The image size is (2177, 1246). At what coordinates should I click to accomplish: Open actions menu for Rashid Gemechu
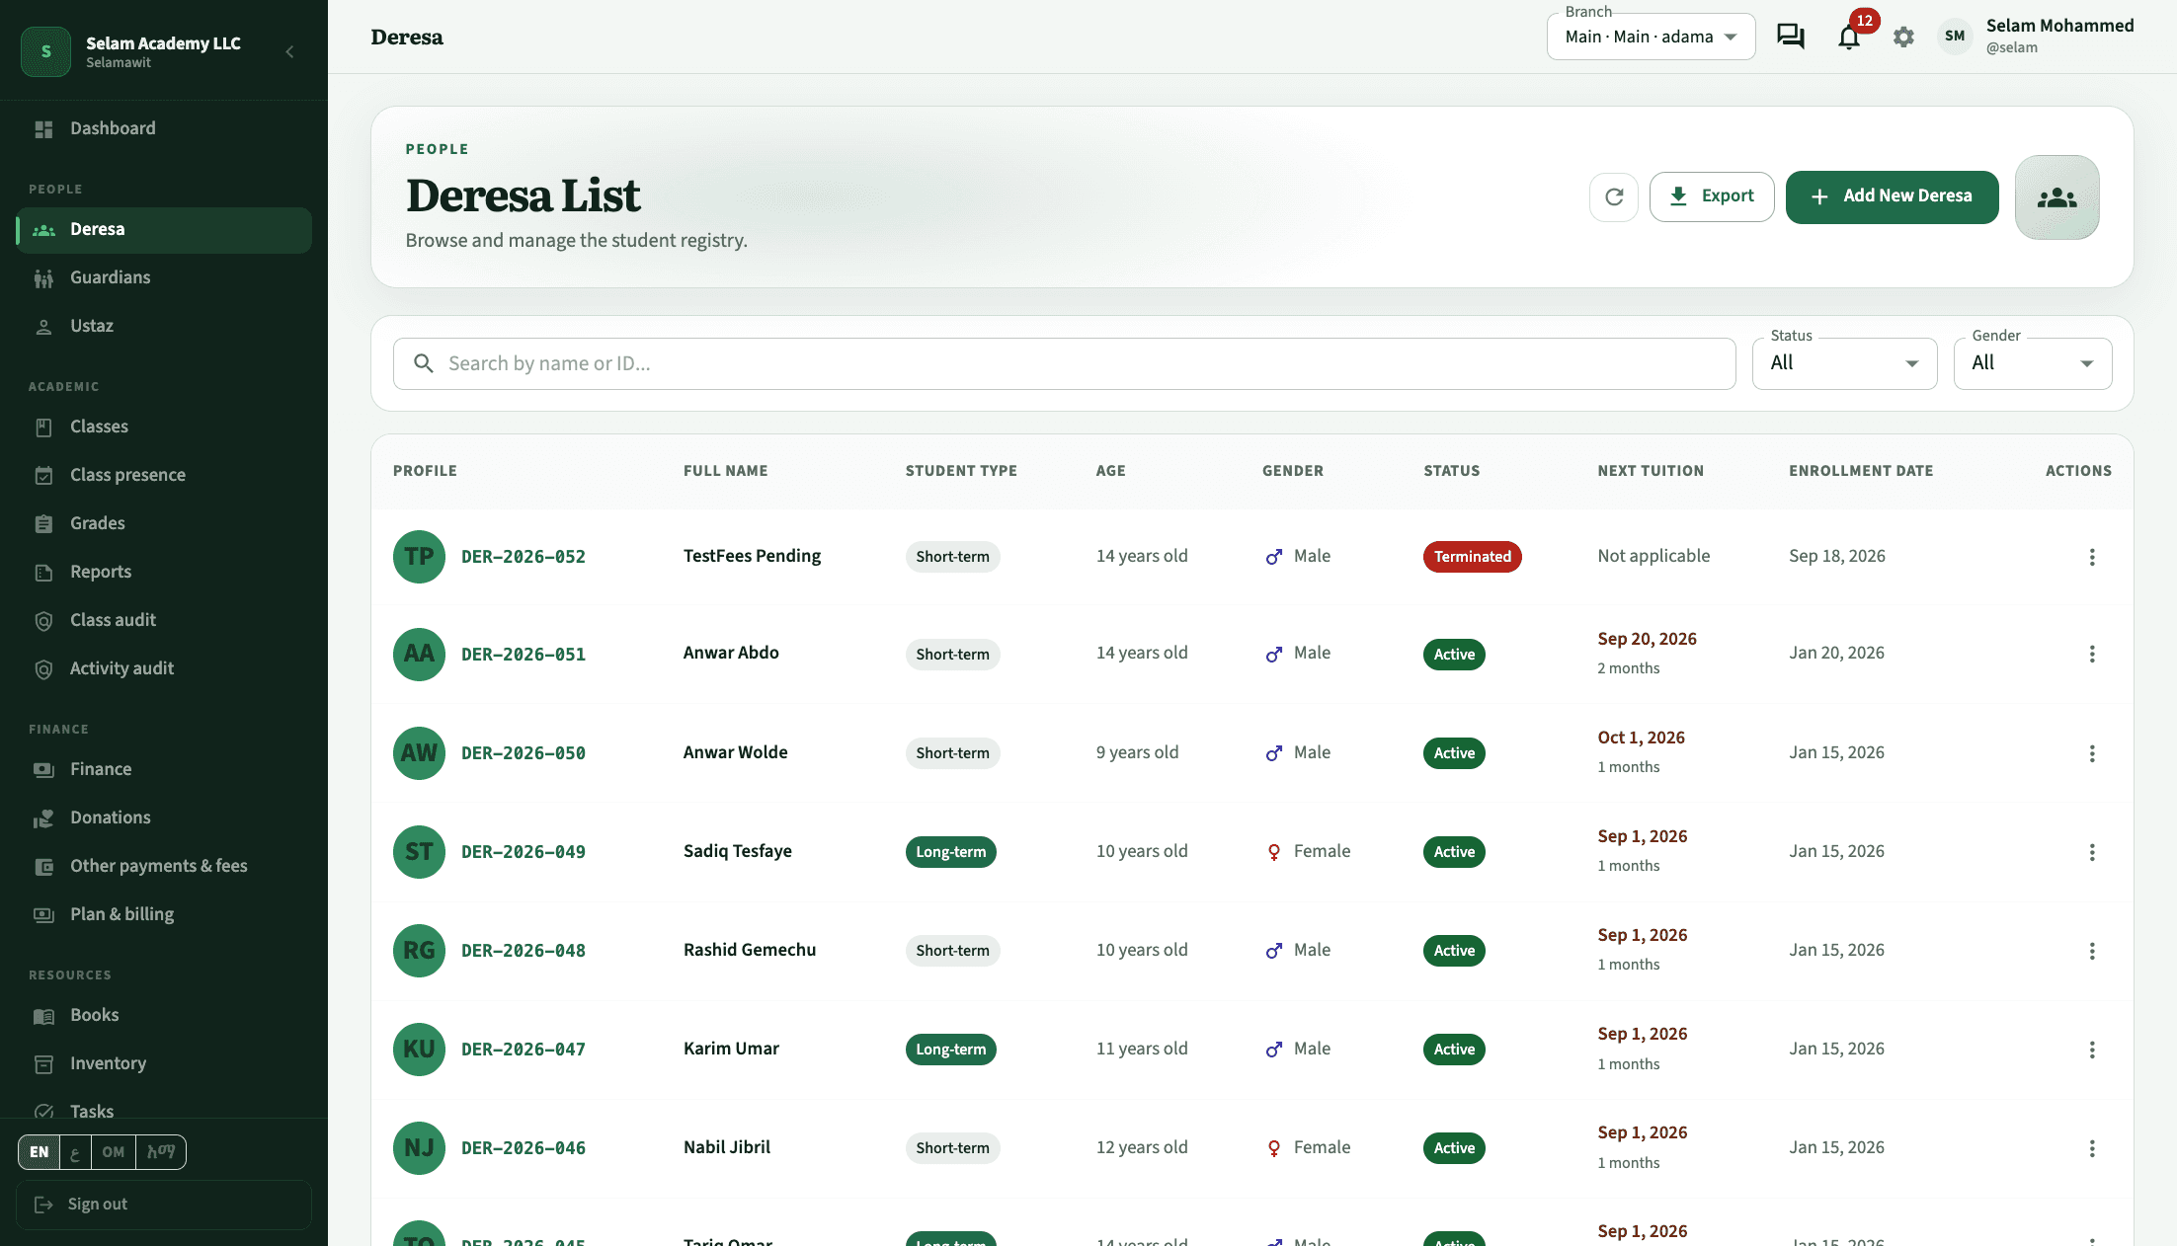(2091, 951)
